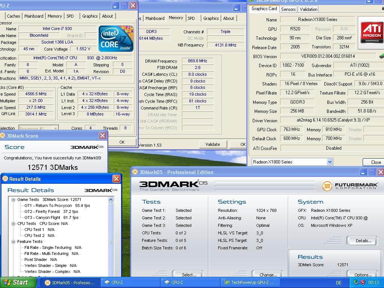Click the Select... tests button in 3DMark05

pos(188,274)
